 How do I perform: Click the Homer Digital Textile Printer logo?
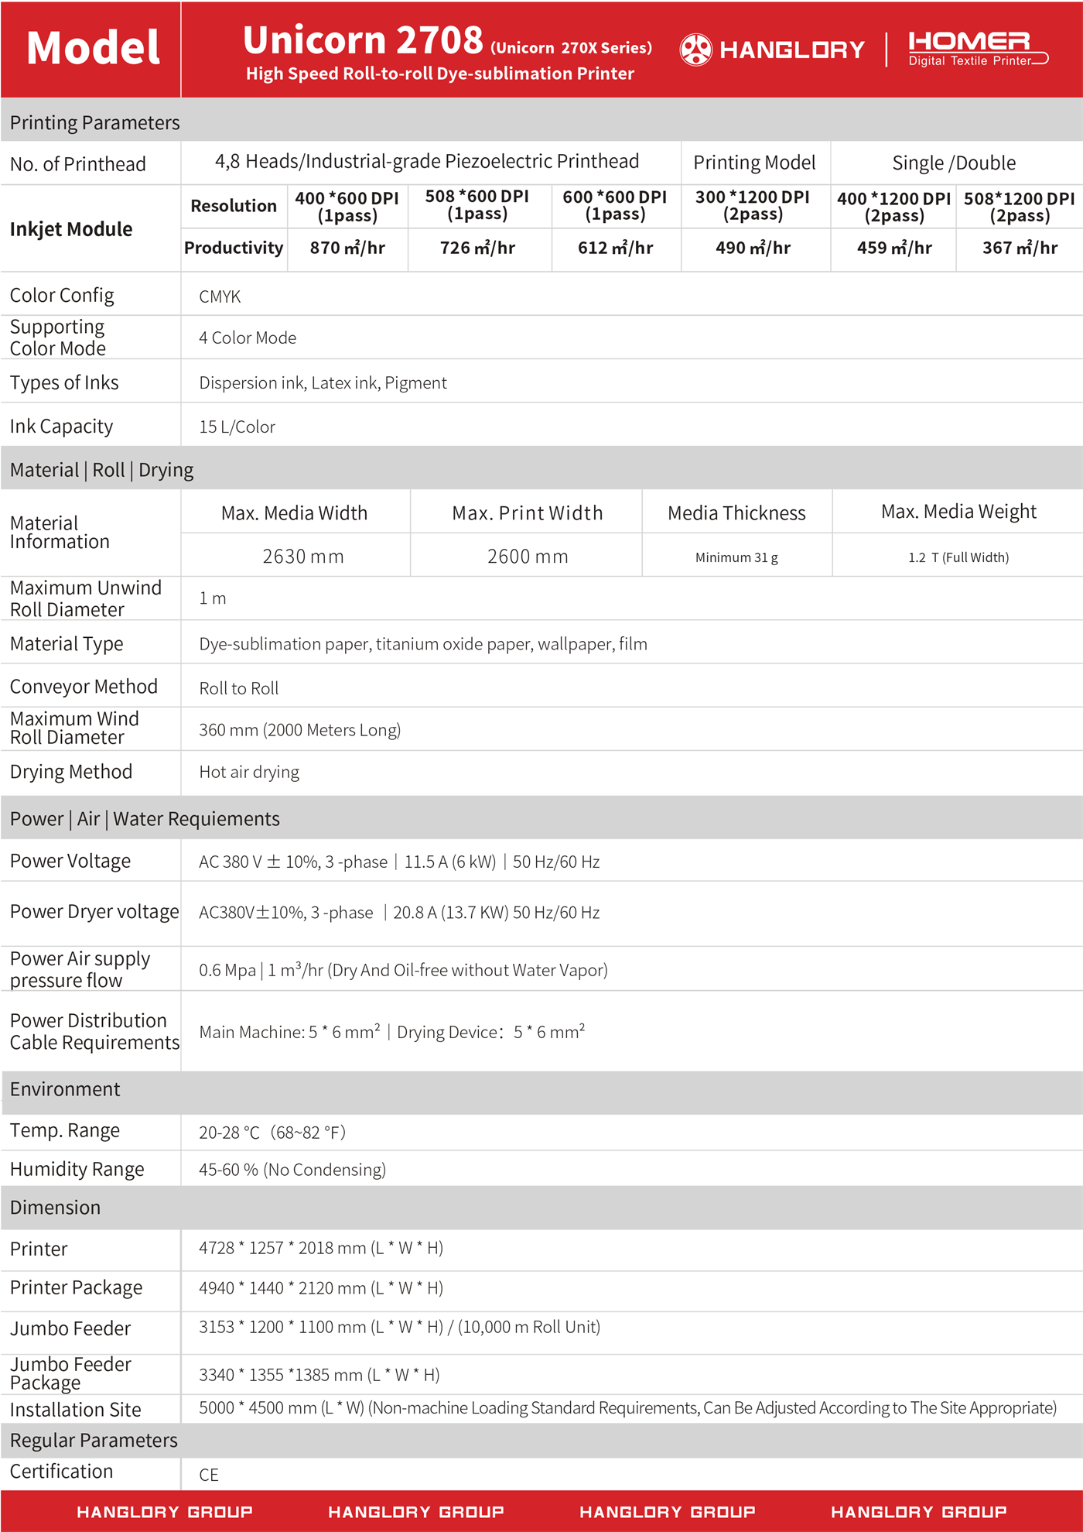[x=977, y=50]
